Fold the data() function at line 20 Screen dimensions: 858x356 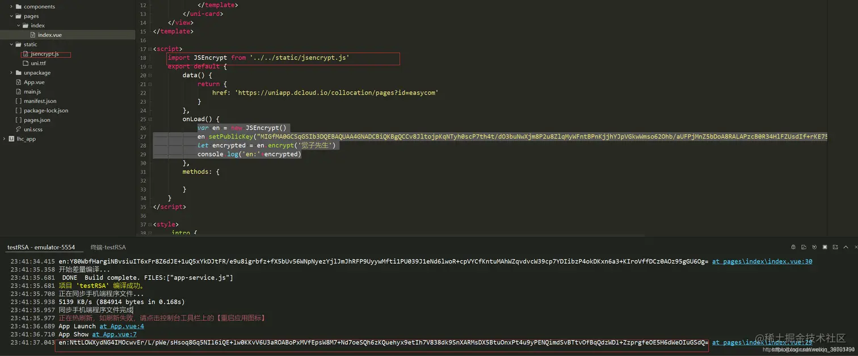(x=150, y=75)
